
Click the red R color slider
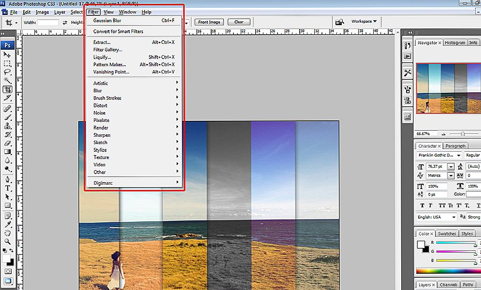tap(456, 243)
